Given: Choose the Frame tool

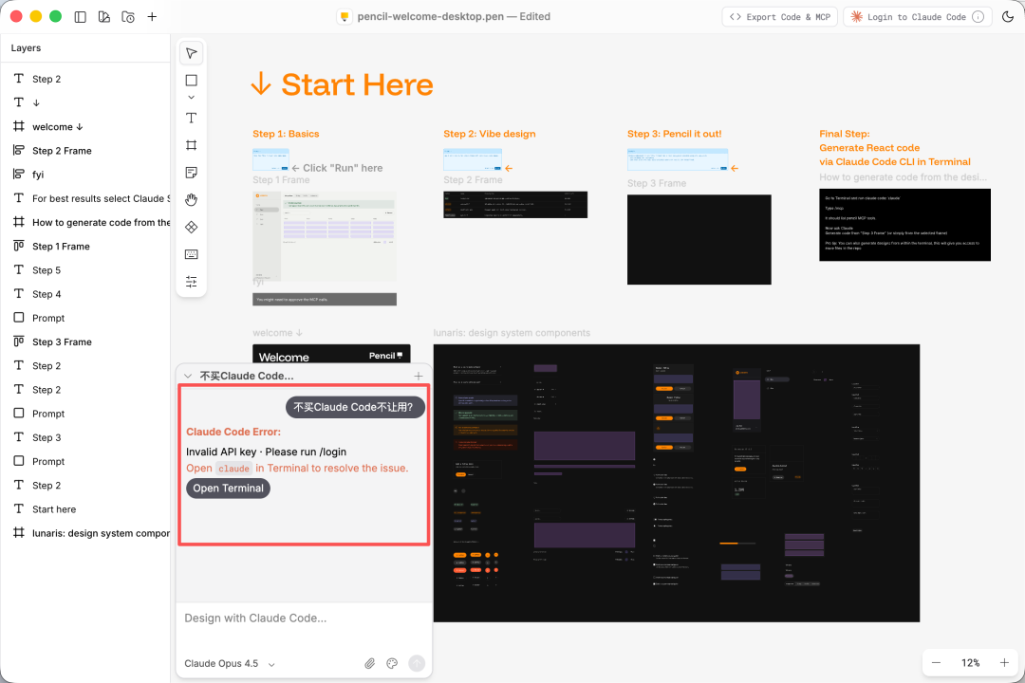Looking at the screenshot, I should pos(191,145).
